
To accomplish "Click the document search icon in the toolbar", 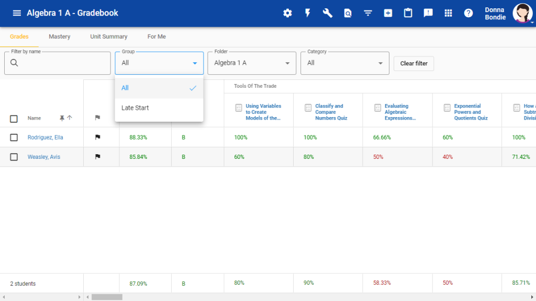I will click(348, 13).
